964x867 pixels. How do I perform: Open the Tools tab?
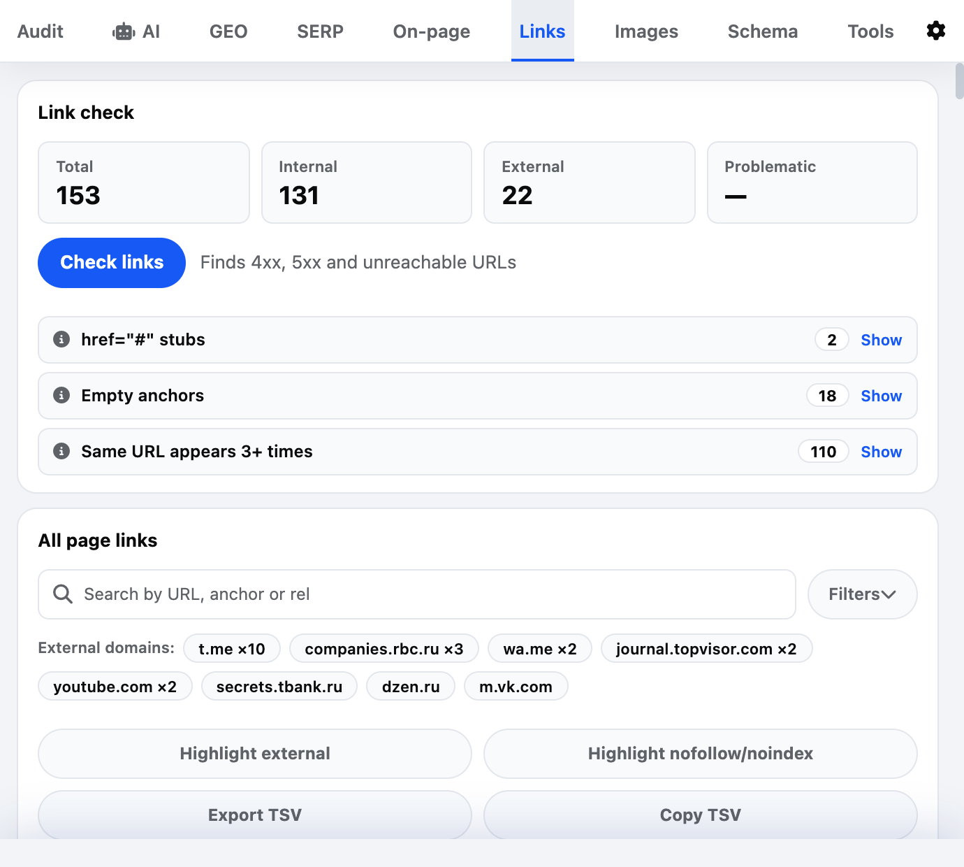(870, 31)
